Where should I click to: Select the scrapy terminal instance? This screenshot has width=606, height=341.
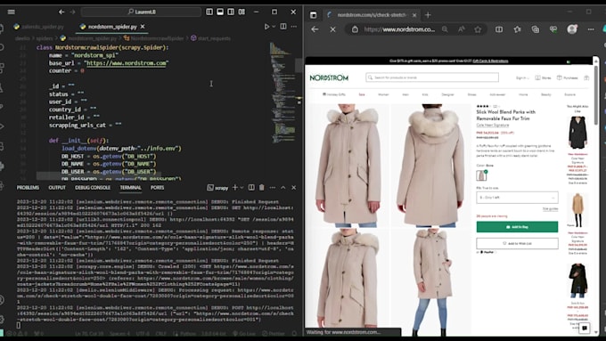click(217, 188)
